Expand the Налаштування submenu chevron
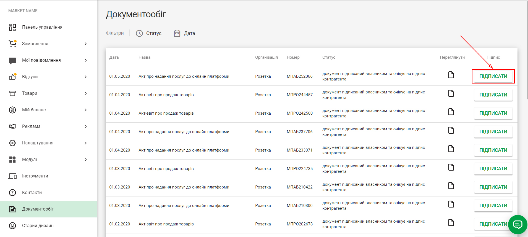This screenshot has height=237, width=528. click(x=86, y=143)
